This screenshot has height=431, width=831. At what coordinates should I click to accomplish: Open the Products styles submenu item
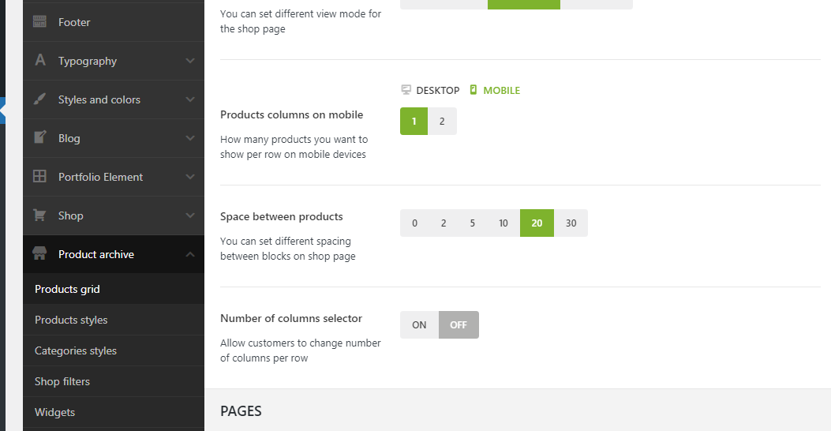[71, 320]
